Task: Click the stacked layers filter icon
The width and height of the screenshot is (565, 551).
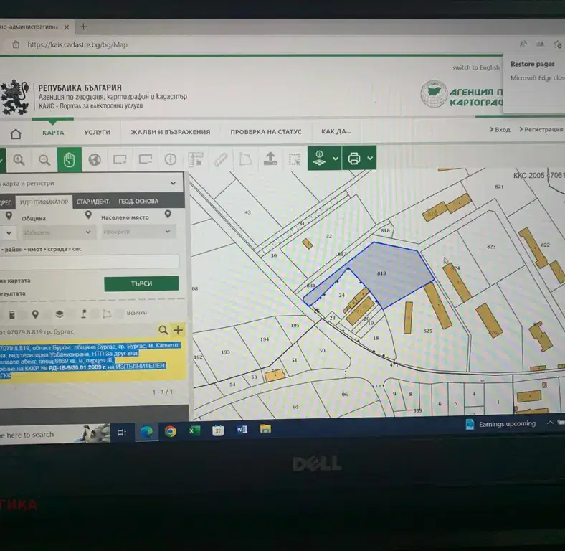Action: click(x=60, y=314)
